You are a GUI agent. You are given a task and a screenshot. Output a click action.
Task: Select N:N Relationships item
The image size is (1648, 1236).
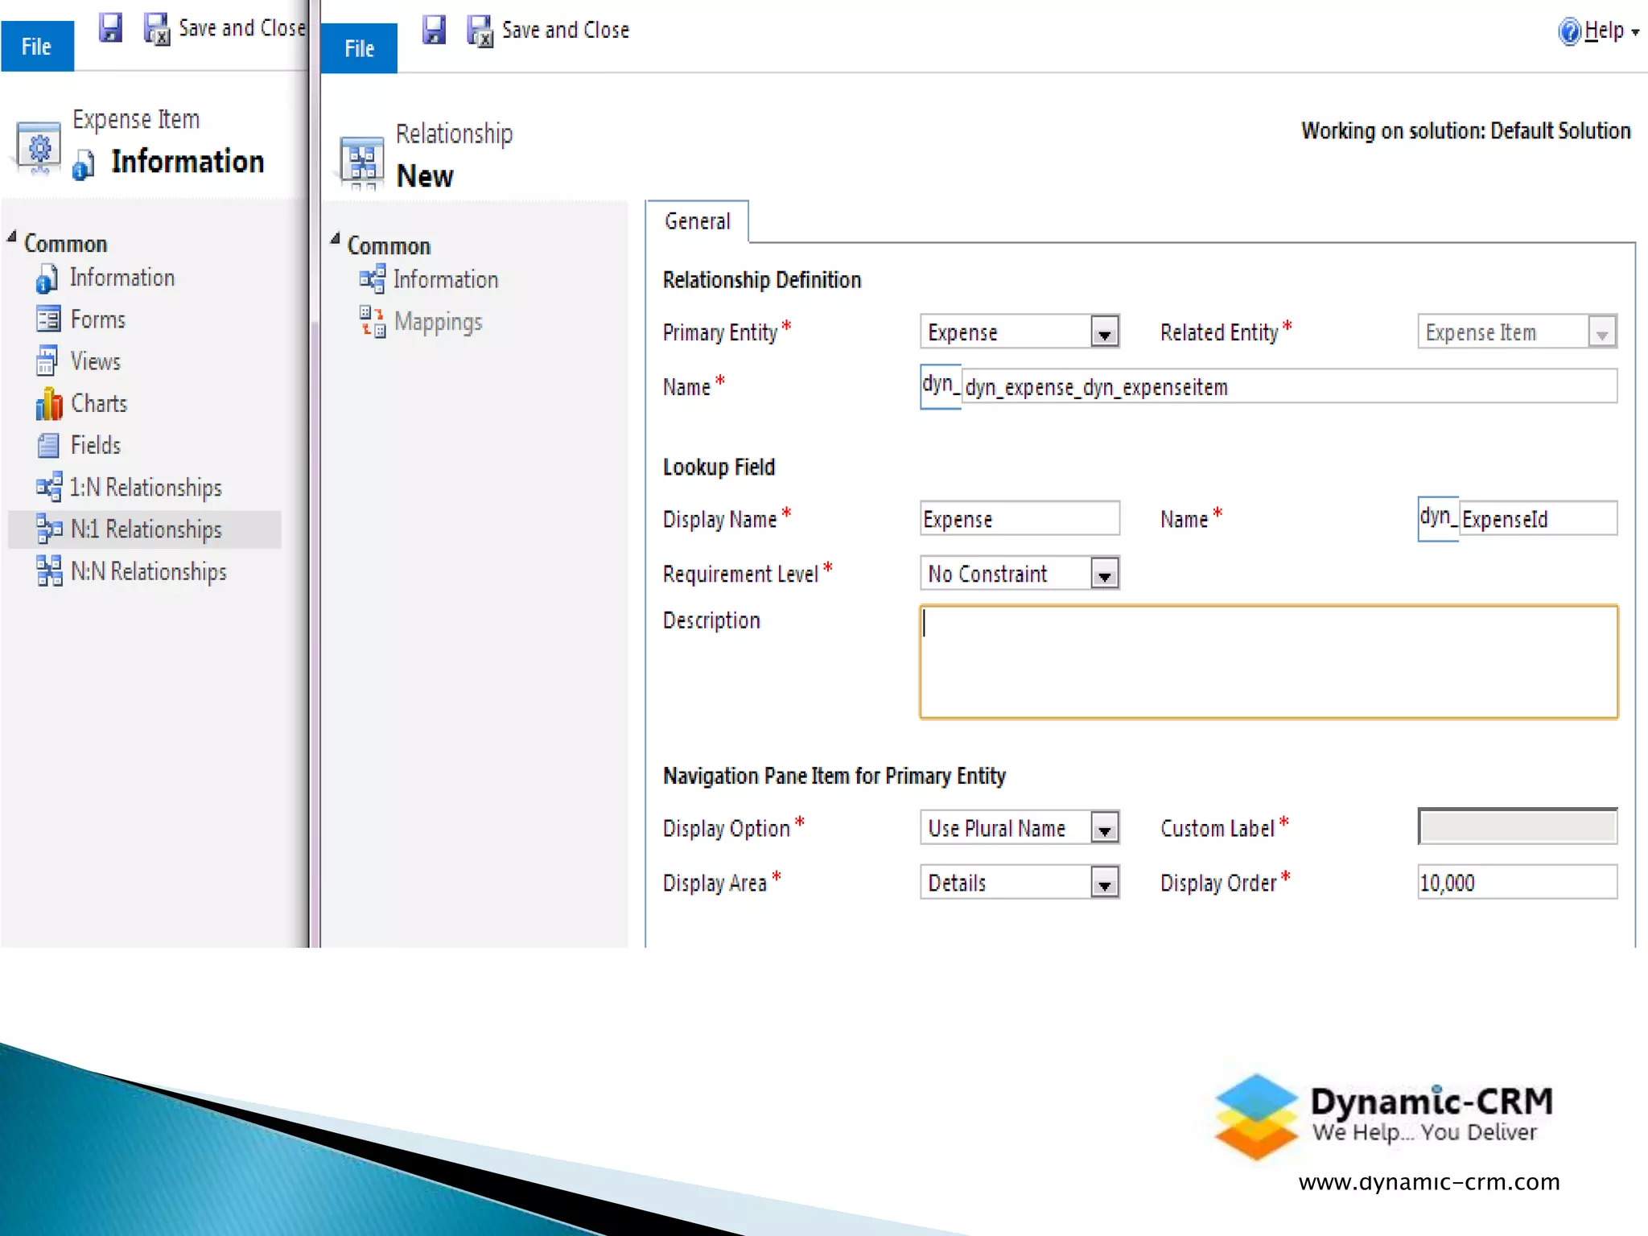tap(149, 571)
